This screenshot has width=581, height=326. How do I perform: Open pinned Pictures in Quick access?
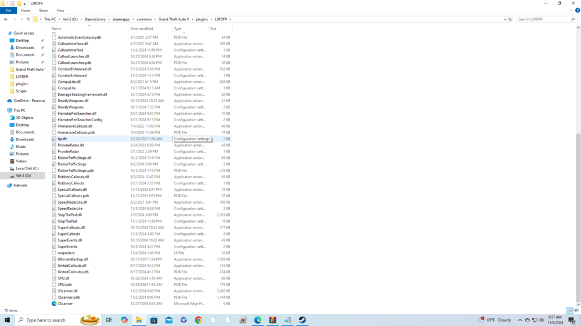[22, 62]
